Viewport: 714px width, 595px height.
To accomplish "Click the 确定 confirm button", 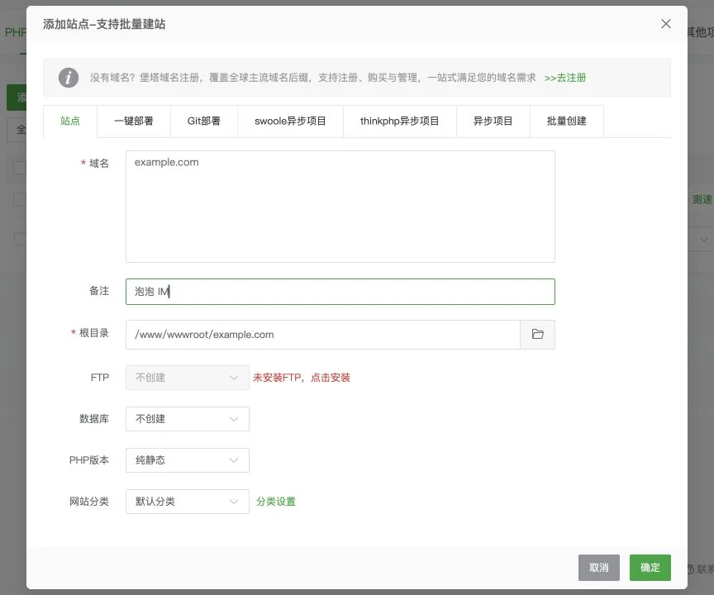I will click(650, 568).
